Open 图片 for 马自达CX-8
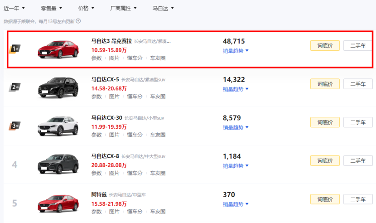The image size is (376, 223). pyautogui.click(x=114, y=173)
